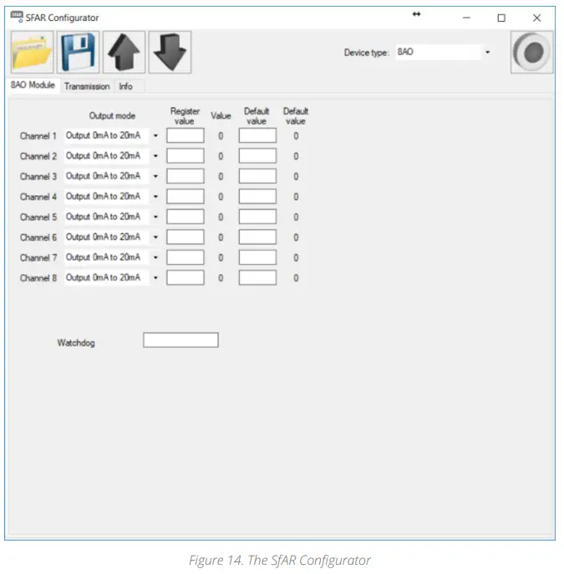Maximize the SFAR Configurator window

501,18
